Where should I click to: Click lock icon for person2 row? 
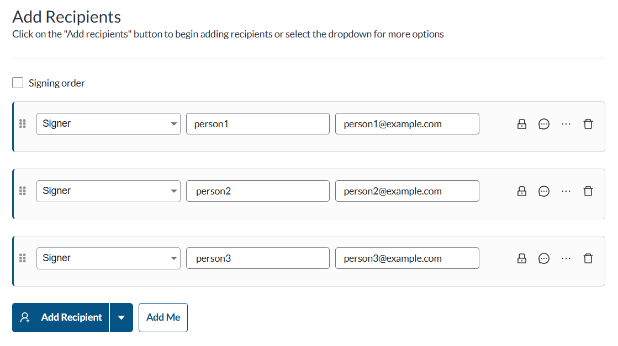(x=521, y=191)
